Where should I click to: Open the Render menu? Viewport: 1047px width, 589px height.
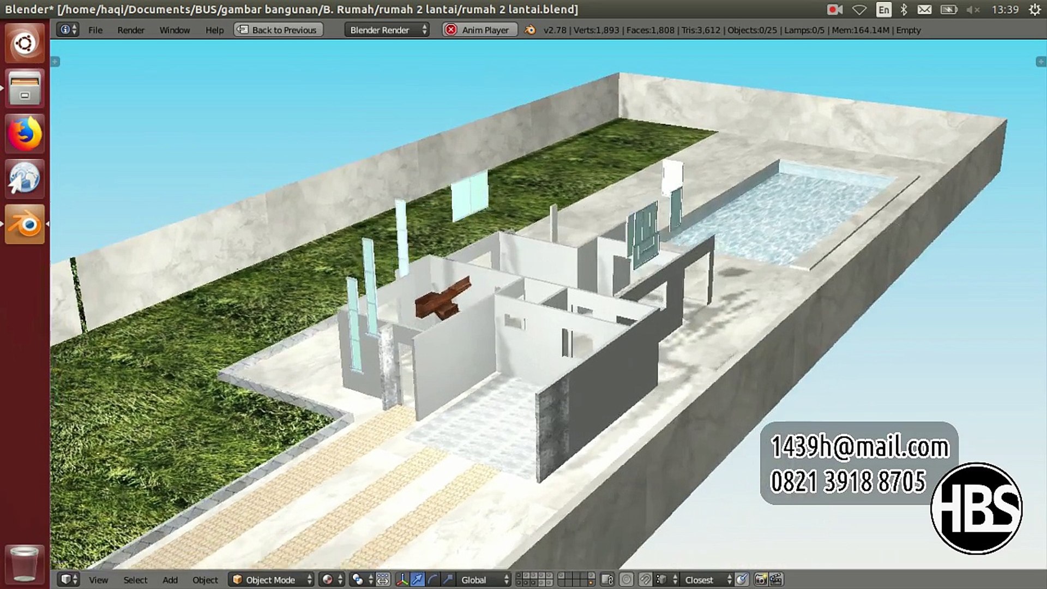(x=130, y=30)
